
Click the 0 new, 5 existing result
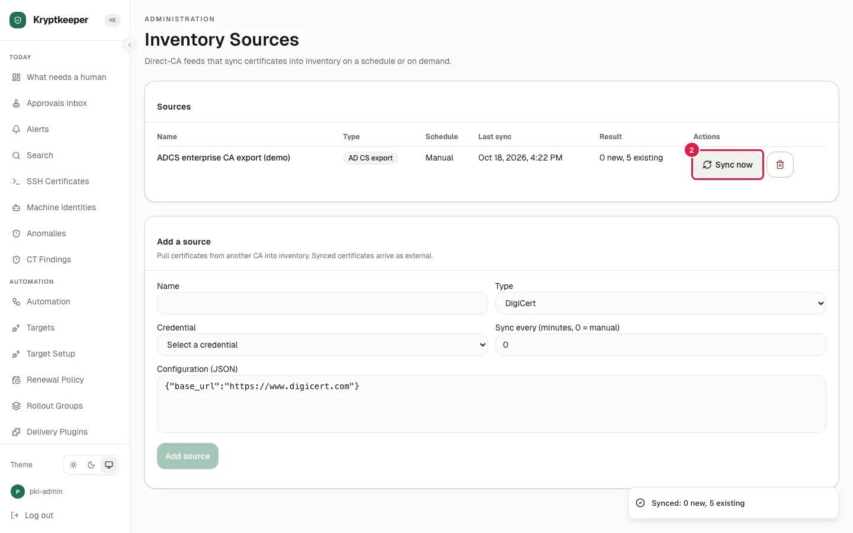(x=631, y=158)
